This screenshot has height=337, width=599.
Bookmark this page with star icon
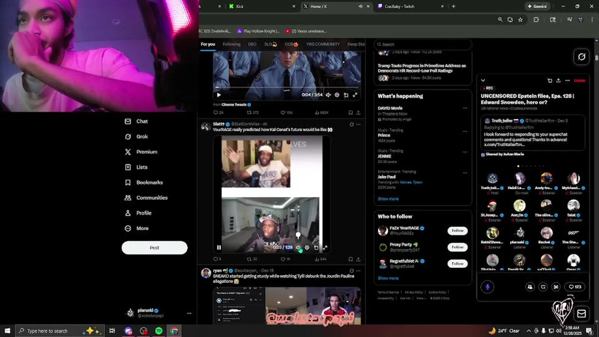(520, 20)
